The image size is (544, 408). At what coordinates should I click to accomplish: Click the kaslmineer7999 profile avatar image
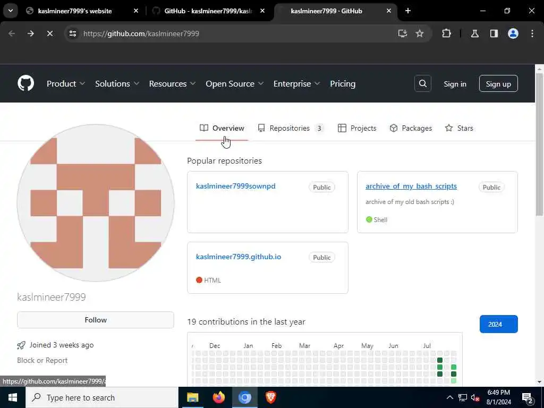tap(96, 202)
